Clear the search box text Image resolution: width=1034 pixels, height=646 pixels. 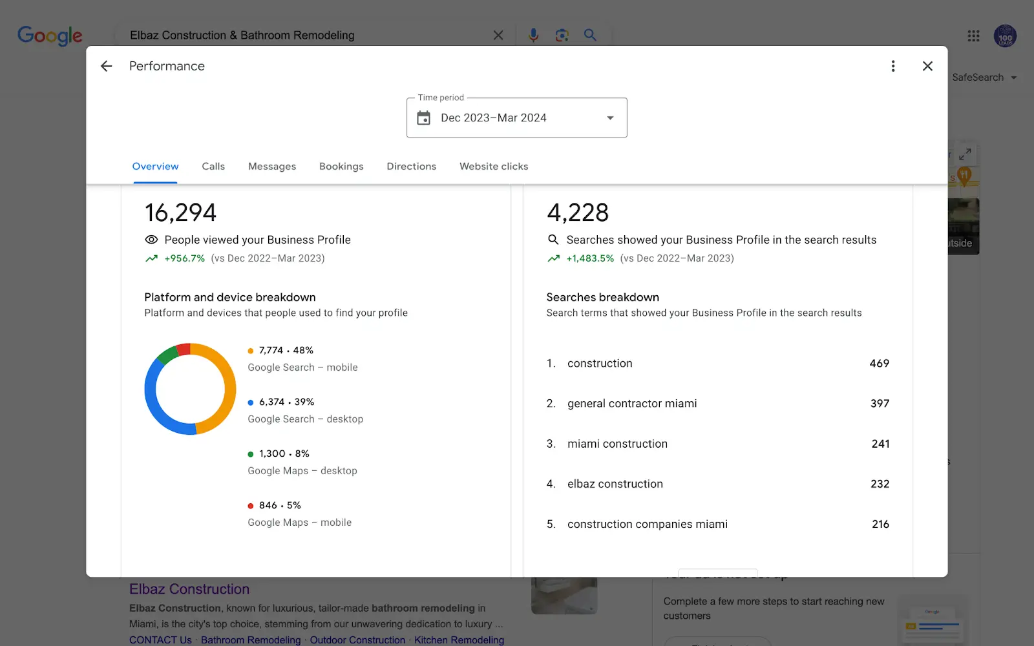pyautogui.click(x=498, y=35)
